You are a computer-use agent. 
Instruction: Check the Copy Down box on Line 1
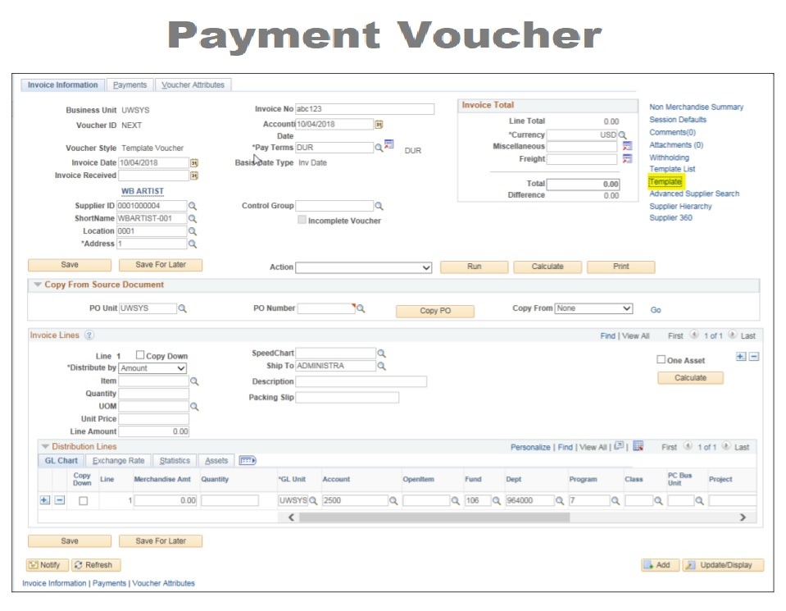tap(140, 356)
